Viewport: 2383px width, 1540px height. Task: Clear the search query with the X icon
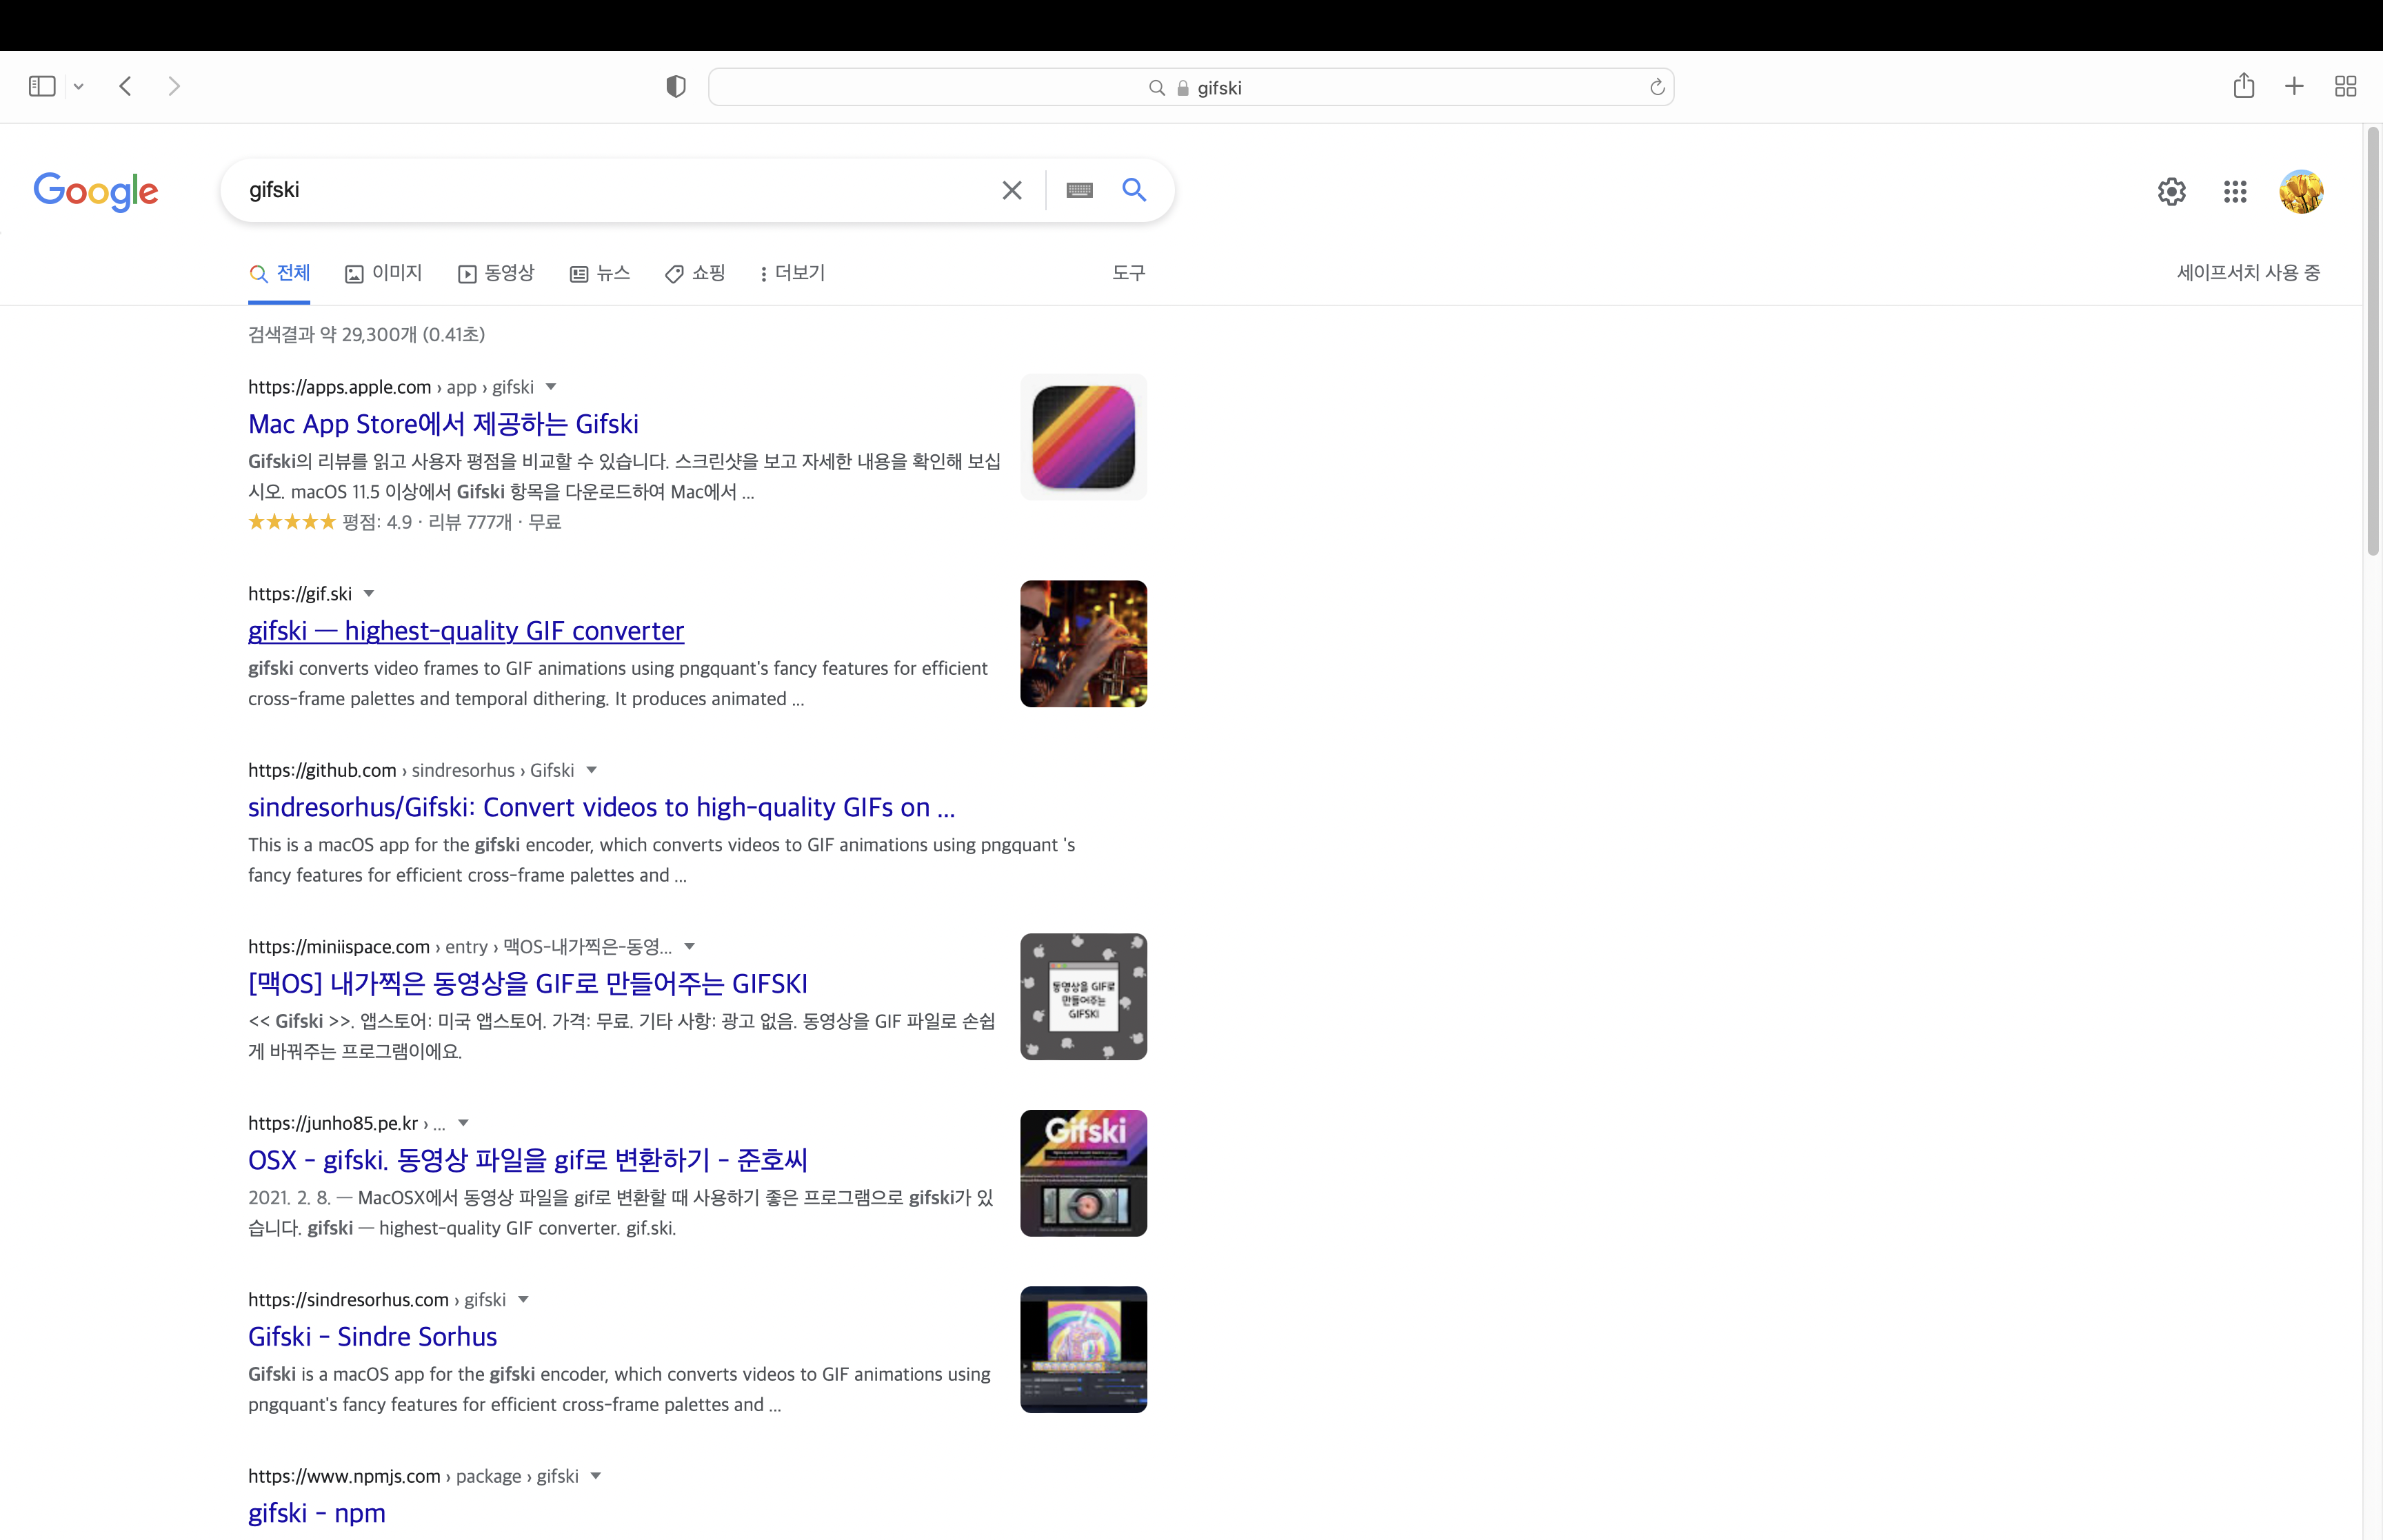click(x=1012, y=190)
